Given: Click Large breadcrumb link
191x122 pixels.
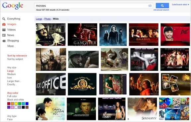Looking at the screenshot, I should [x=39, y=19].
